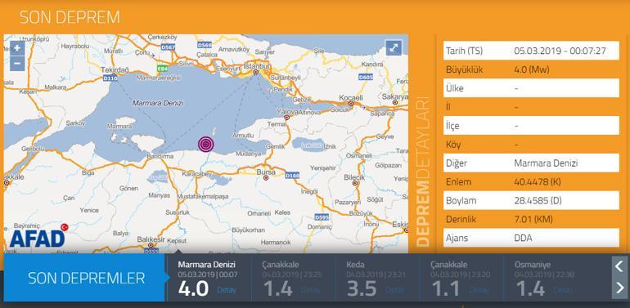Select the Marmara Denizi earthquake entry
The image size is (630, 308).
click(x=209, y=278)
